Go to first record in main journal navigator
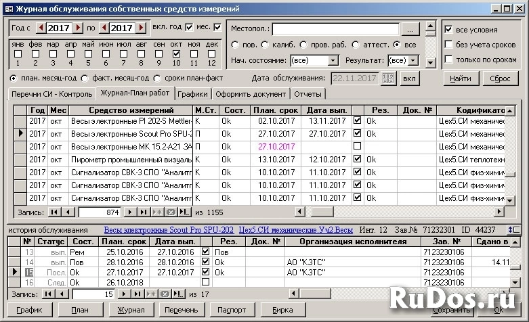This screenshot has width=529, height=322. [x=52, y=212]
